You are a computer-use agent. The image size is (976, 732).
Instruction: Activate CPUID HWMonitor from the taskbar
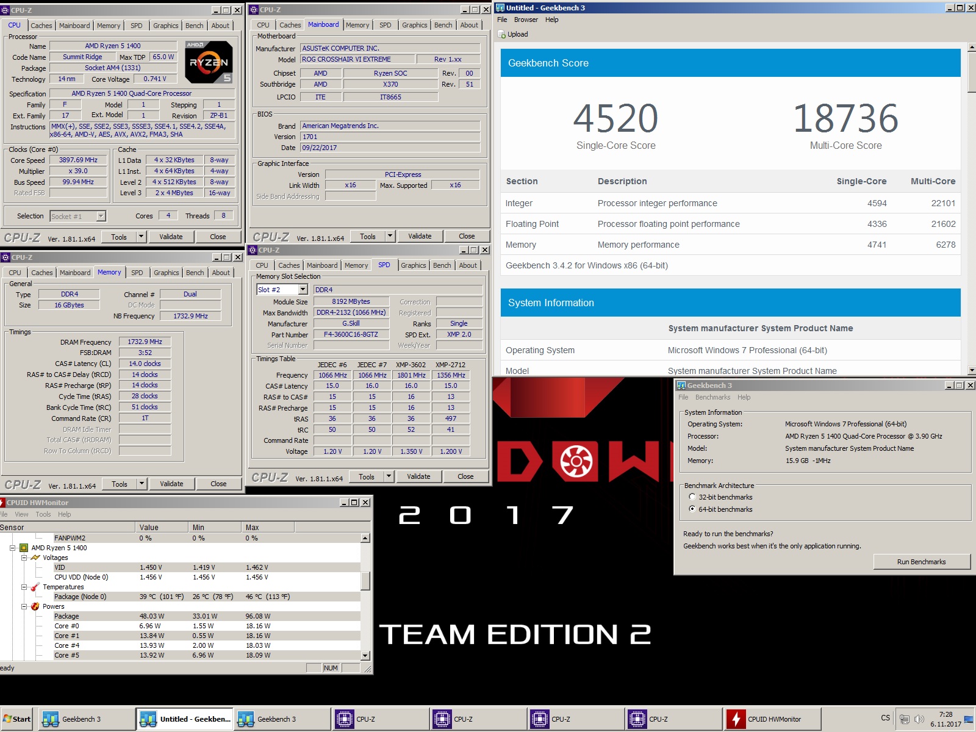point(772,719)
